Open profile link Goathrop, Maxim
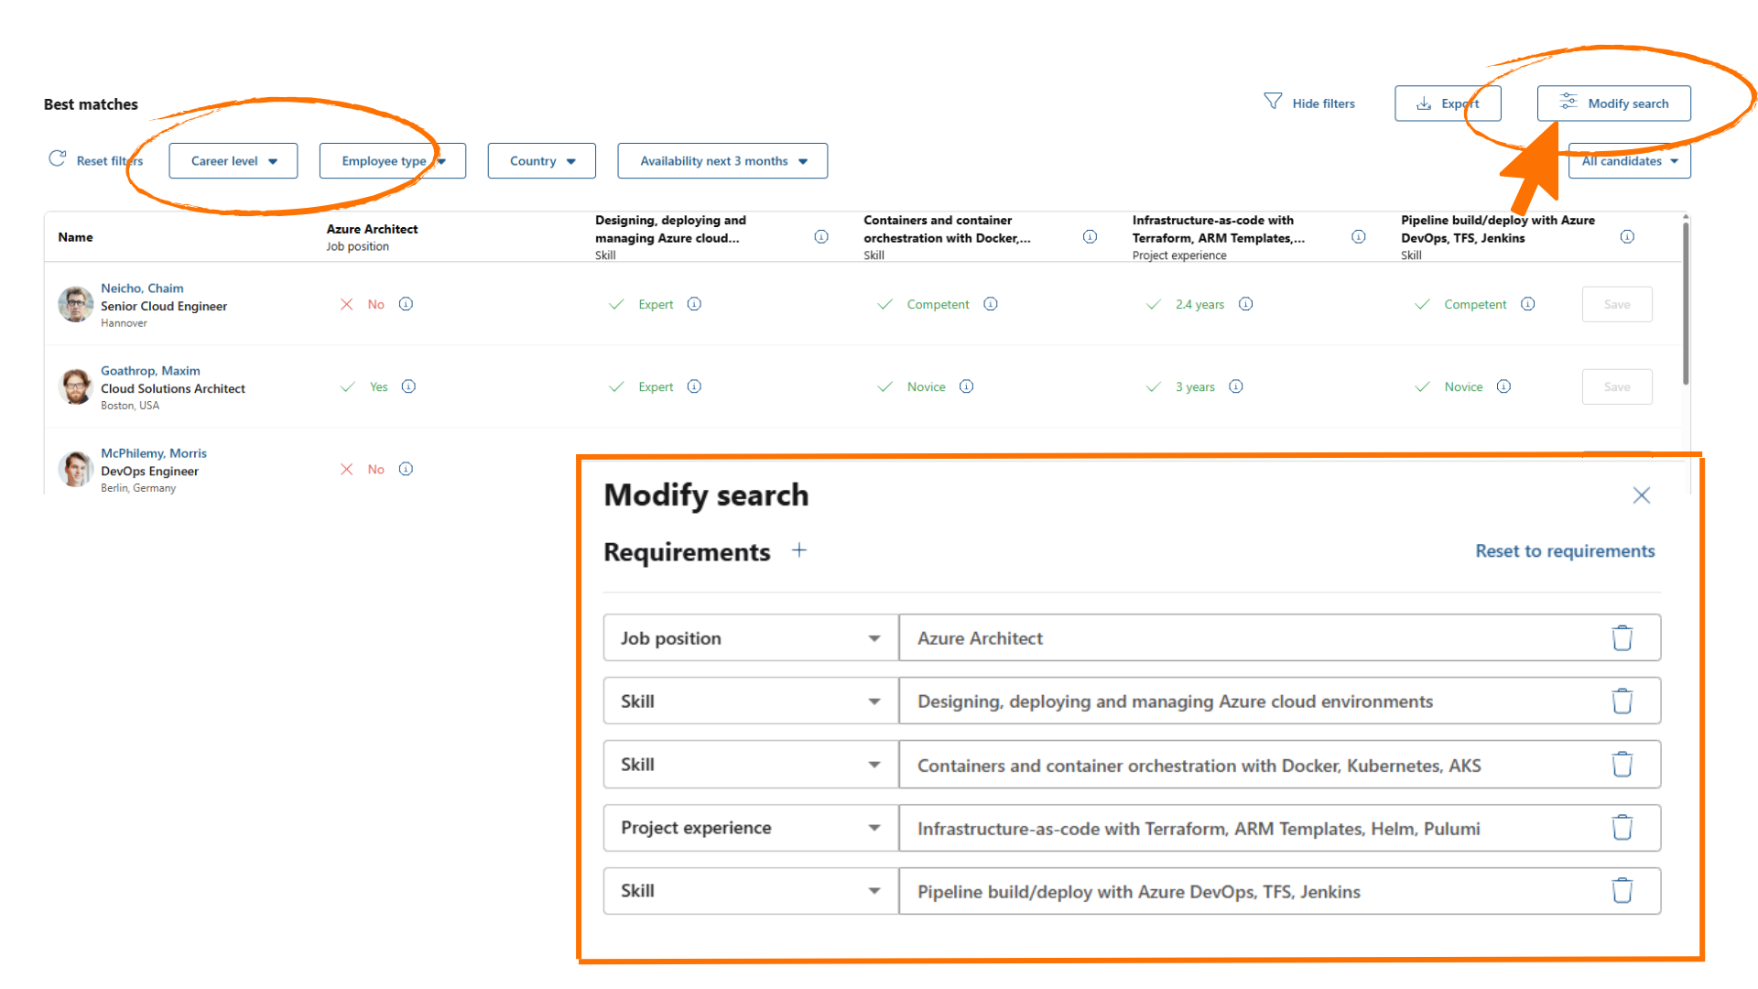This screenshot has width=1758, height=989. (150, 371)
